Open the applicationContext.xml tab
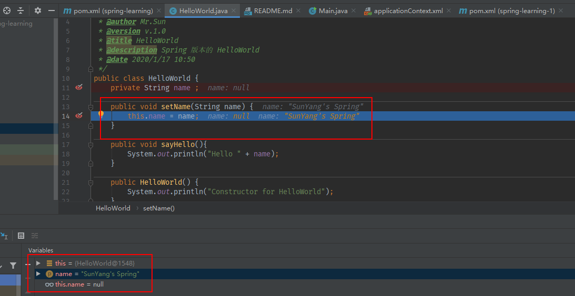The width and height of the screenshot is (575, 296). 408,11
